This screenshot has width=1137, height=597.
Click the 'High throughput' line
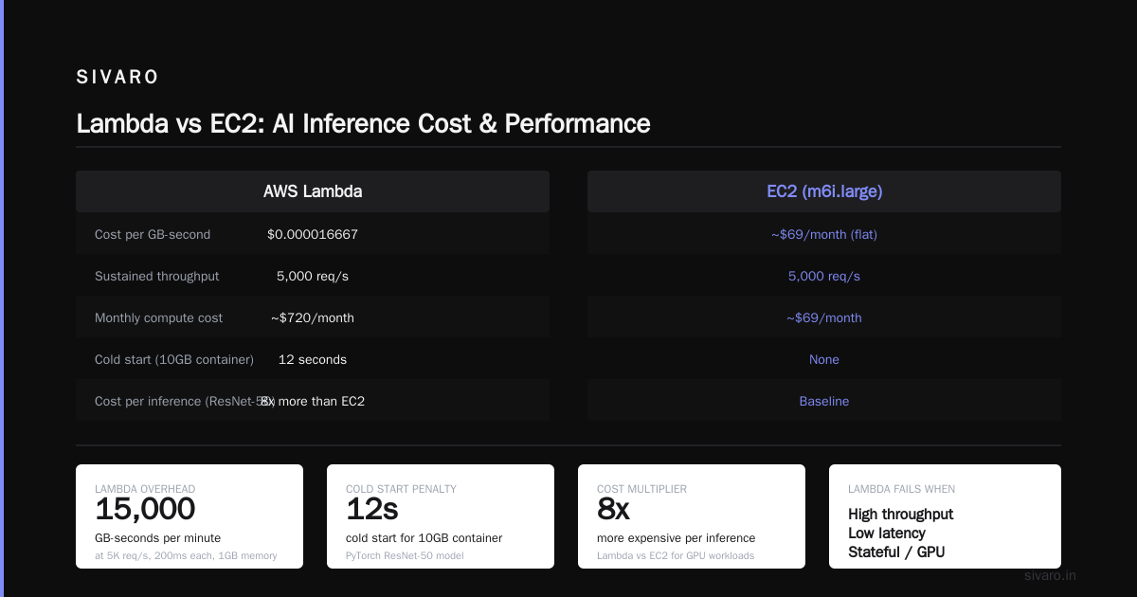point(900,515)
